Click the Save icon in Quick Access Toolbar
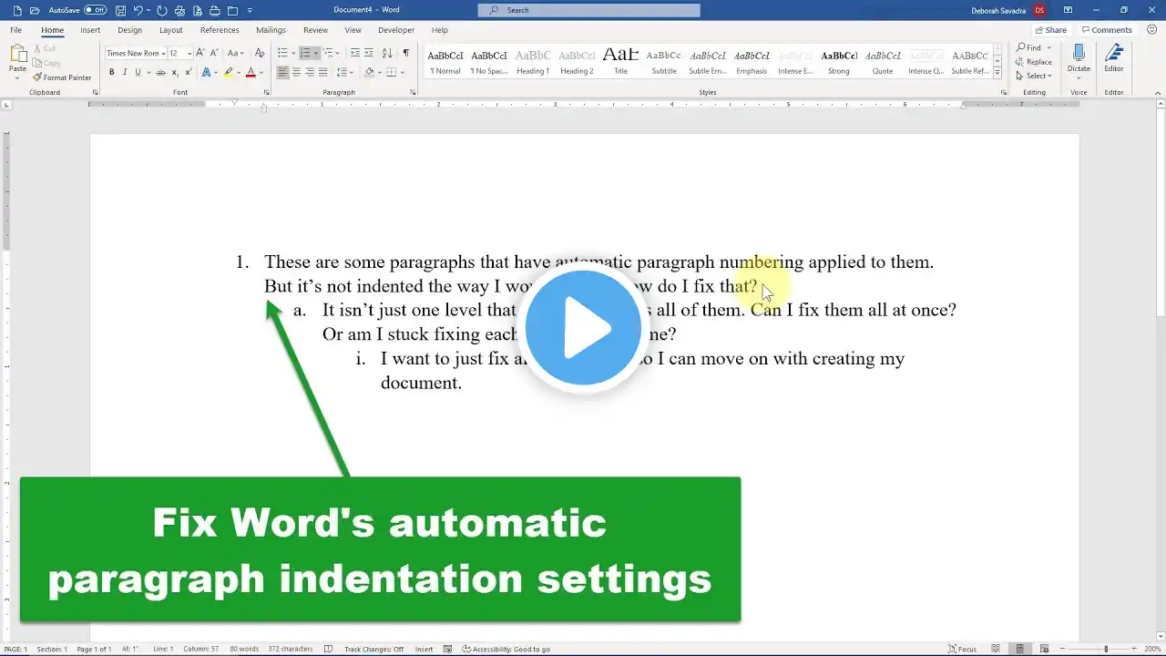The image size is (1166, 656). pyautogui.click(x=120, y=10)
